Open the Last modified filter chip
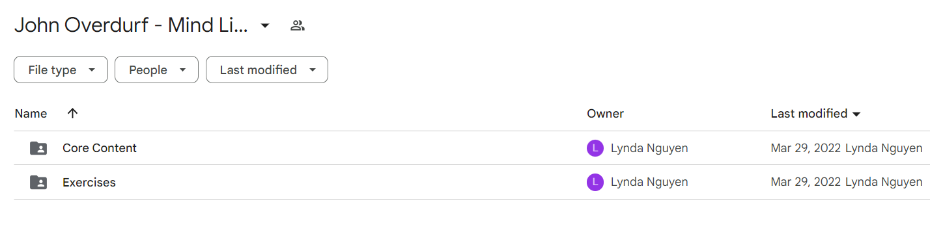This screenshot has width=930, height=245. (x=267, y=70)
